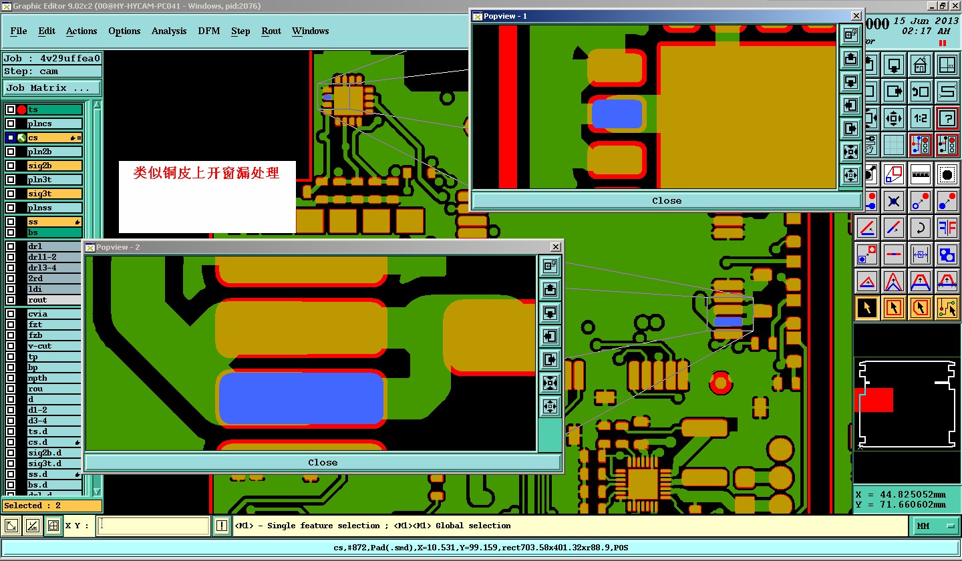
Task: Click the overlapping blue shapes icon
Action: tap(947, 254)
